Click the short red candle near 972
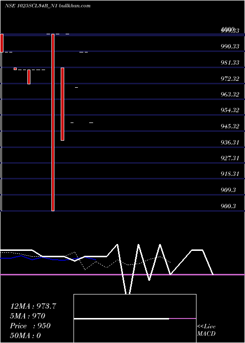The height and width of the screenshot is (343, 245). pos(29,77)
